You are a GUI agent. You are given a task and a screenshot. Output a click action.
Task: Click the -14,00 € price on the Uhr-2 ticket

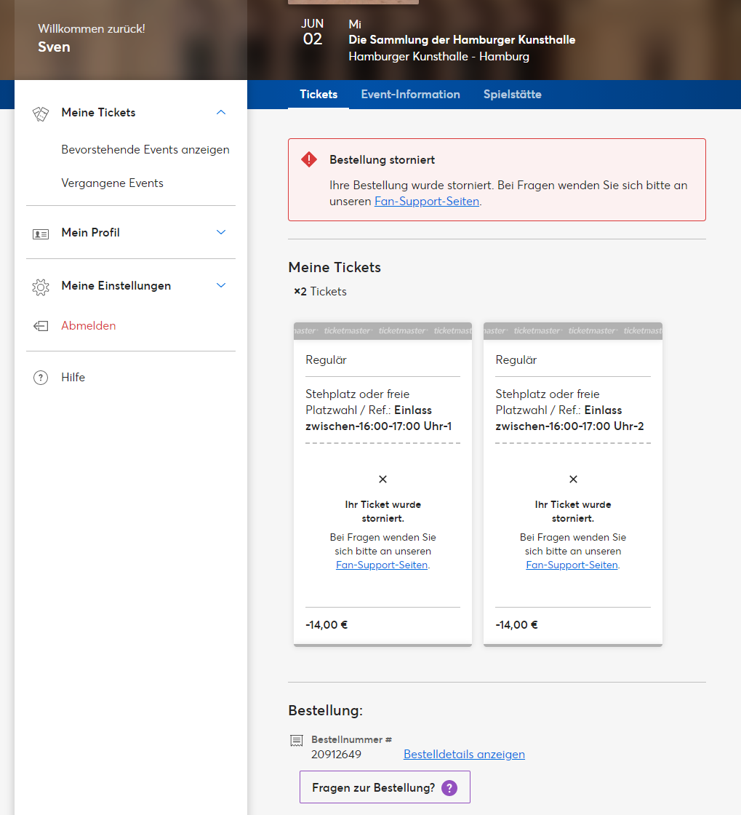coord(517,625)
